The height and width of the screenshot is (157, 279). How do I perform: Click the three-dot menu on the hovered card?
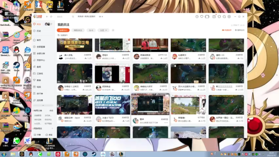[166, 123]
